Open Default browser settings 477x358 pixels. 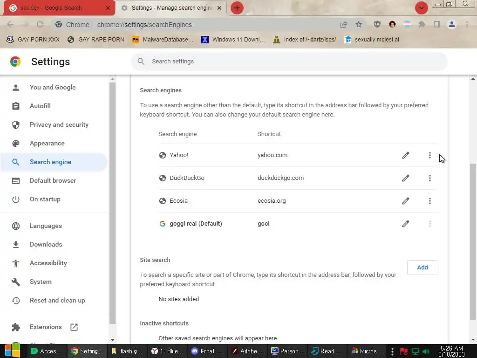(53, 180)
